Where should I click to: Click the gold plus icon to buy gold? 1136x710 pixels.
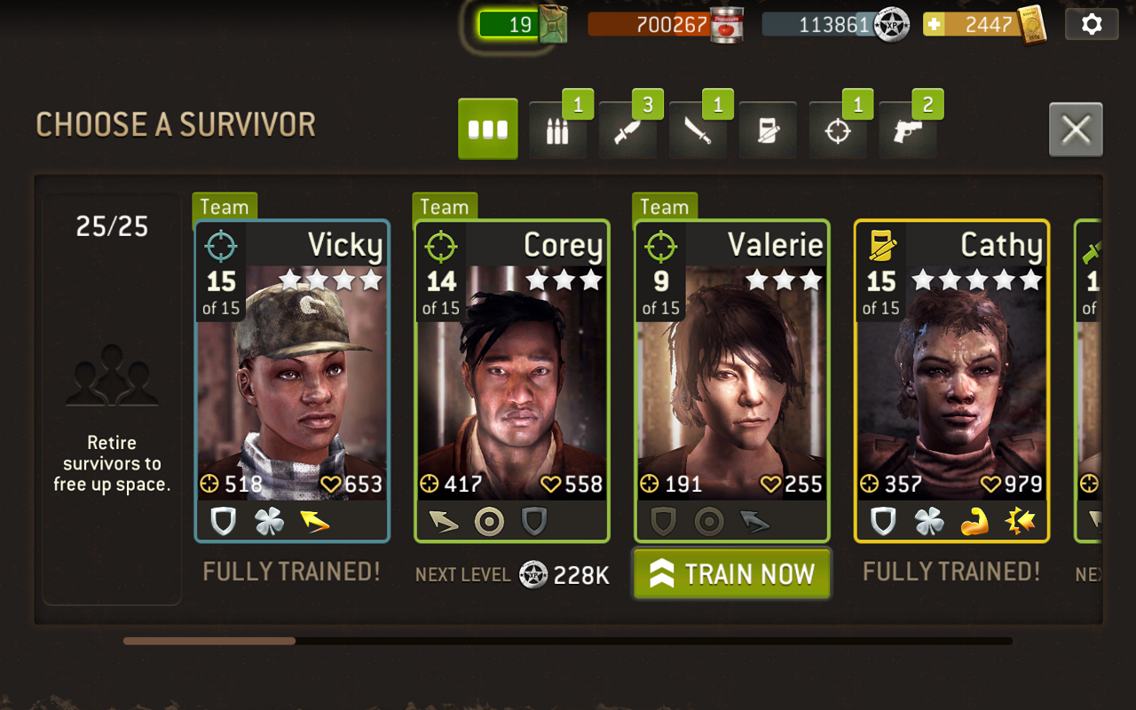pyautogui.click(x=934, y=25)
